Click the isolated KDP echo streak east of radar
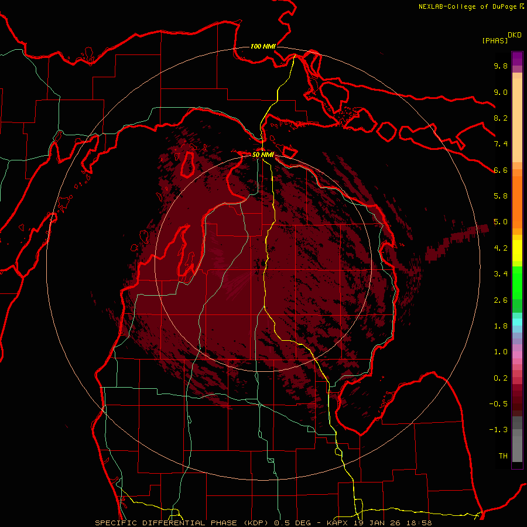Image resolution: width=527 pixels, height=527 pixels. [457, 242]
